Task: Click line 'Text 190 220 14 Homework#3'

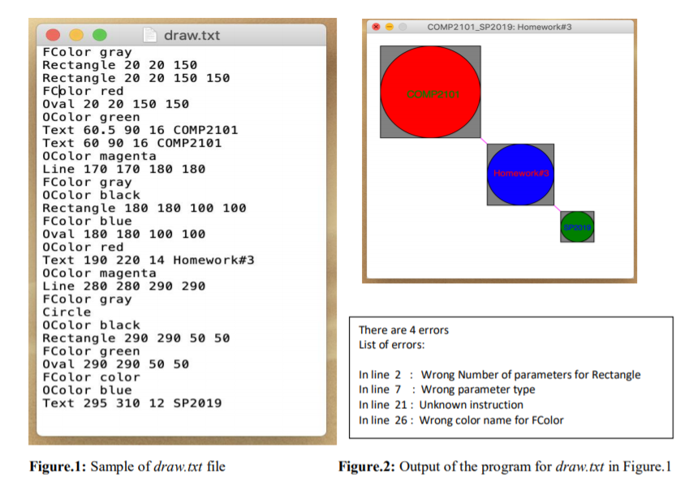Action: point(149,260)
